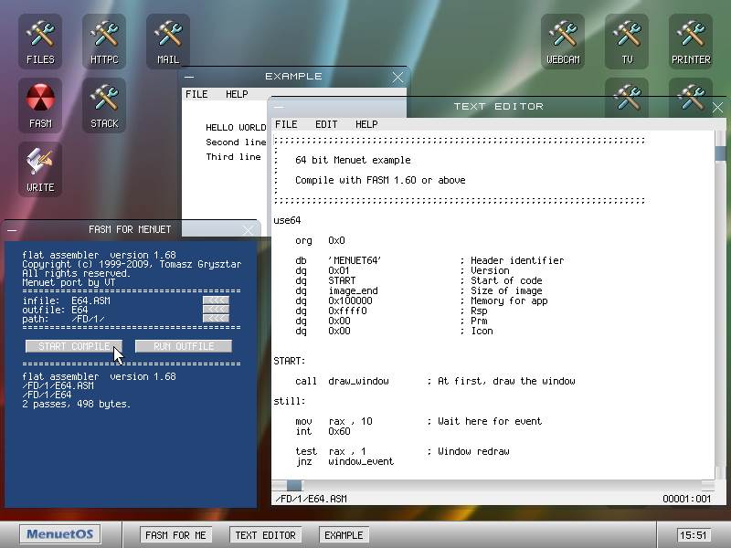The width and height of the screenshot is (731, 548).
Task: Launch the TV application icon
Action: point(627,41)
